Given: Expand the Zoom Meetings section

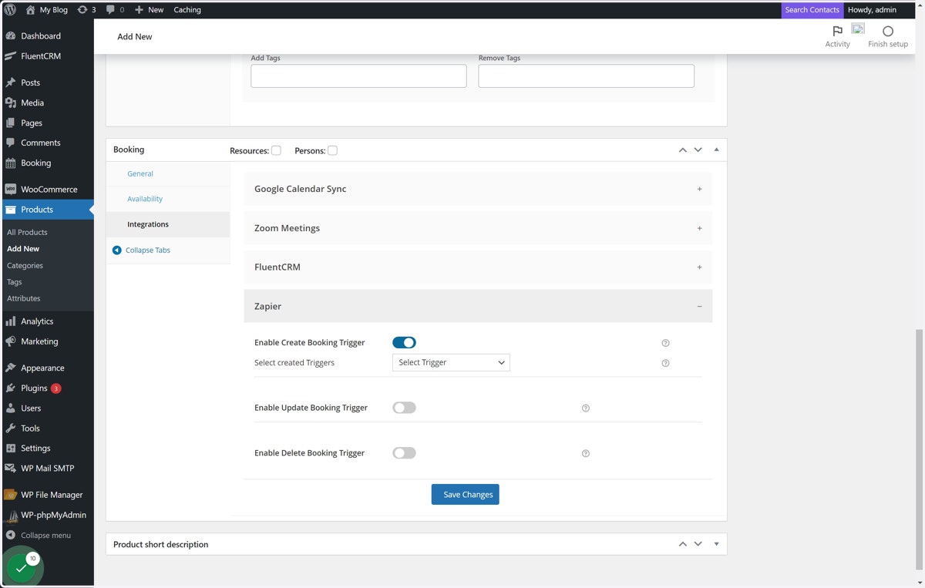Looking at the screenshot, I should [478, 228].
